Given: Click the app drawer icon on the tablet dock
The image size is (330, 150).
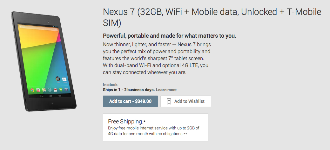Looking at the screenshot, I should [x=50, y=90].
